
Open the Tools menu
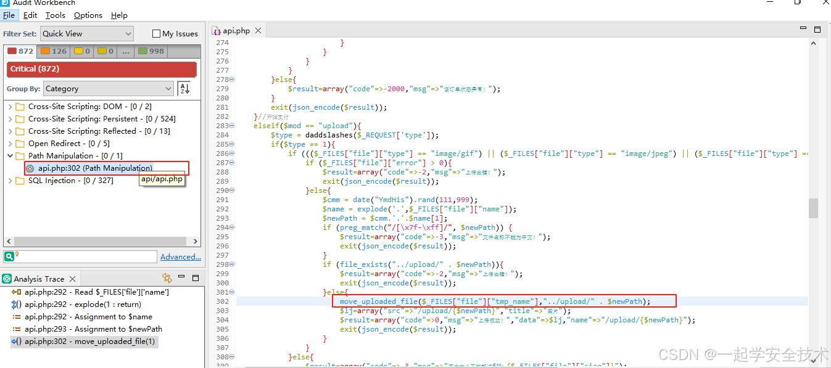[x=56, y=15]
